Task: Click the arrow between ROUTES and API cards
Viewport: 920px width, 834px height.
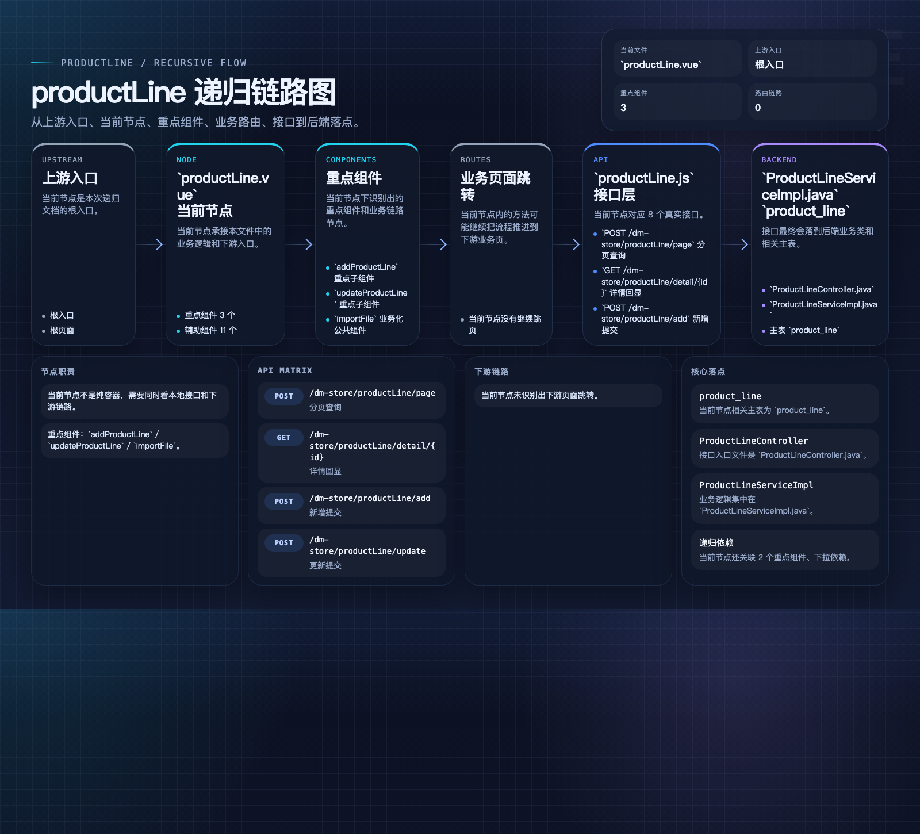Action: pos(568,244)
